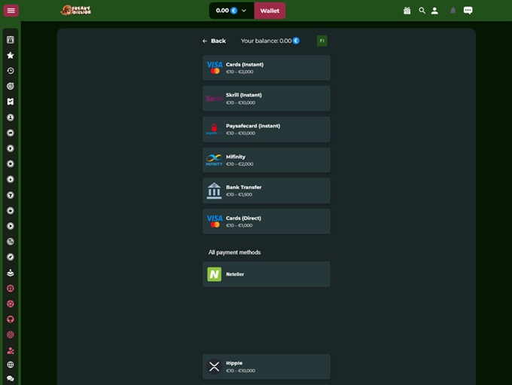Click the Neteller green N logo
512x385 pixels.
(214, 274)
